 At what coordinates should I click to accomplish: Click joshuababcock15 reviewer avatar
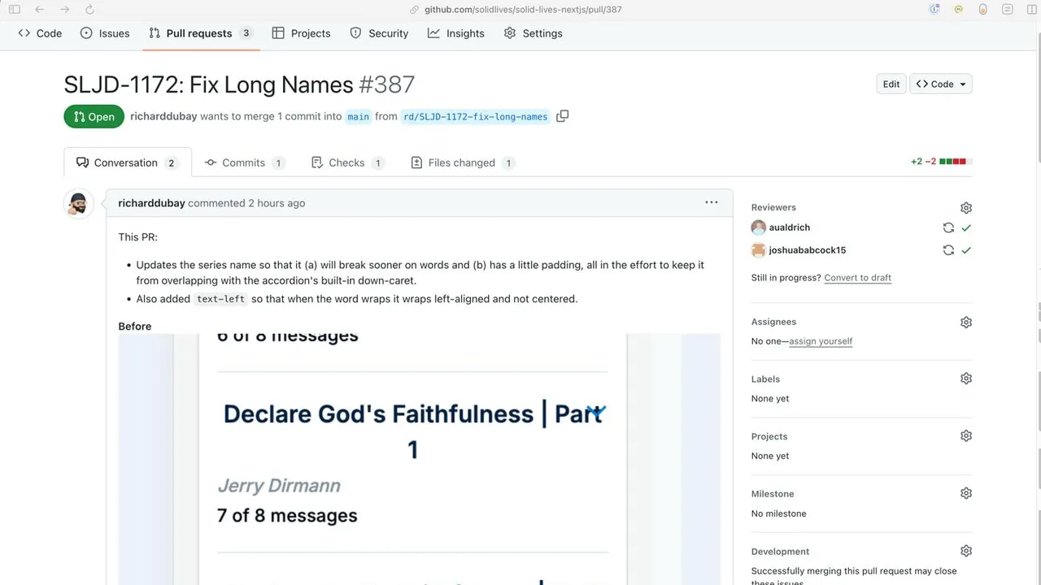point(759,250)
